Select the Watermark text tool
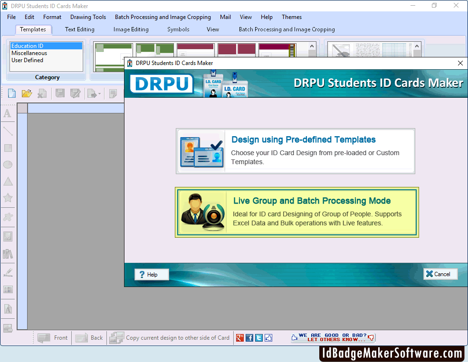 [x=8, y=309]
